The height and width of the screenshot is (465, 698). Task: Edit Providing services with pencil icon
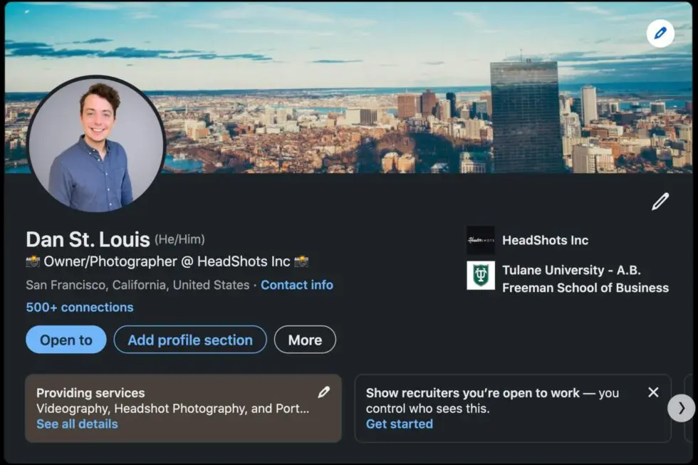[x=324, y=392]
